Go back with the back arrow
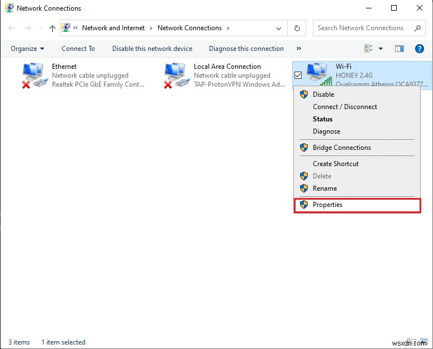The height and width of the screenshot is (349, 433). tap(11, 28)
